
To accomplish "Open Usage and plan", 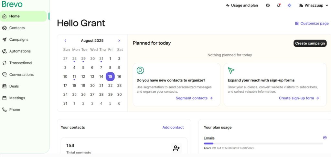I will click(x=242, y=5).
